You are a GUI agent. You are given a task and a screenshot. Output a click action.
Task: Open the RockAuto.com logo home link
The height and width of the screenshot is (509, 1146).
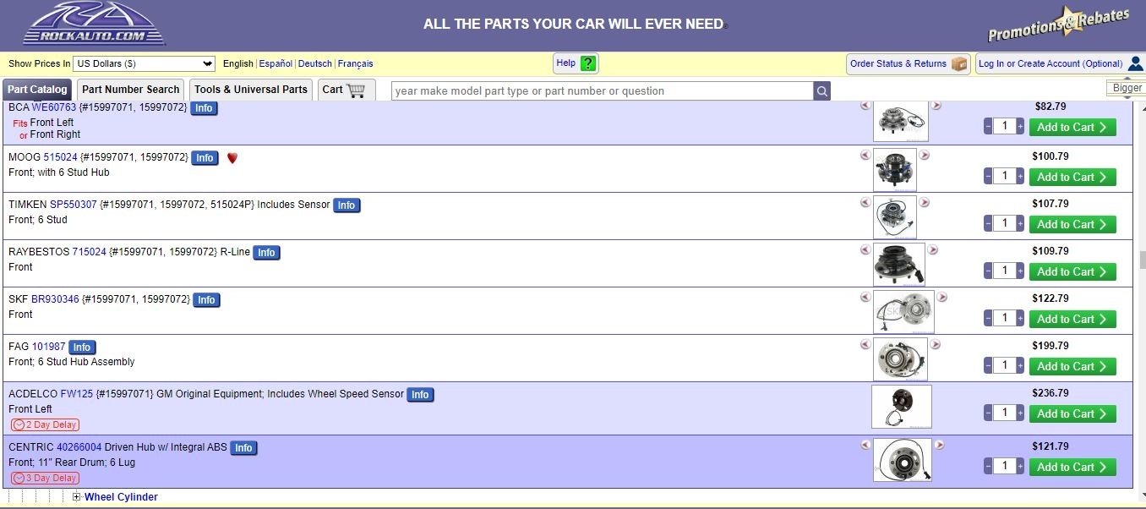94,24
